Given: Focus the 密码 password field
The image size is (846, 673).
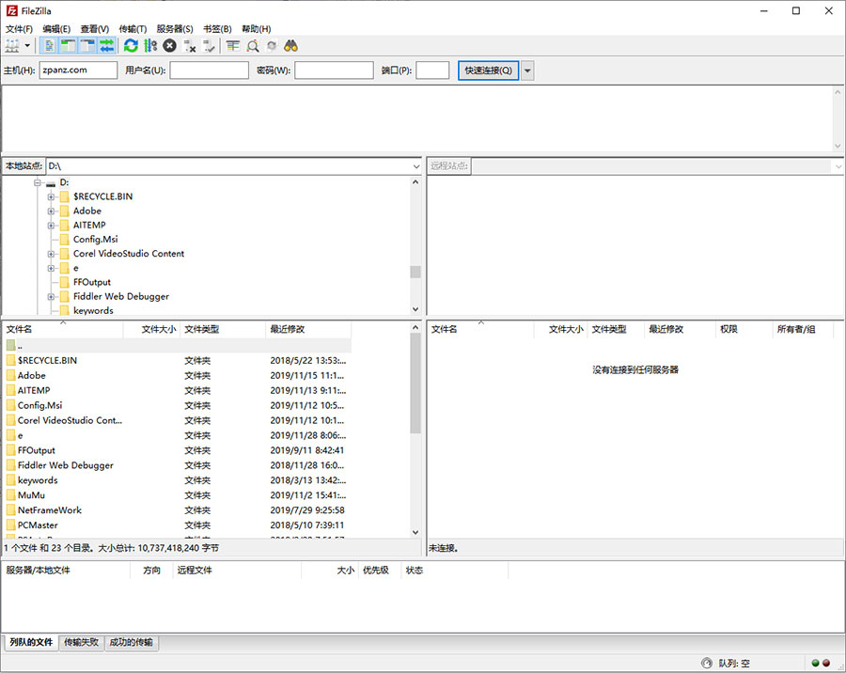Looking at the screenshot, I should (x=334, y=70).
